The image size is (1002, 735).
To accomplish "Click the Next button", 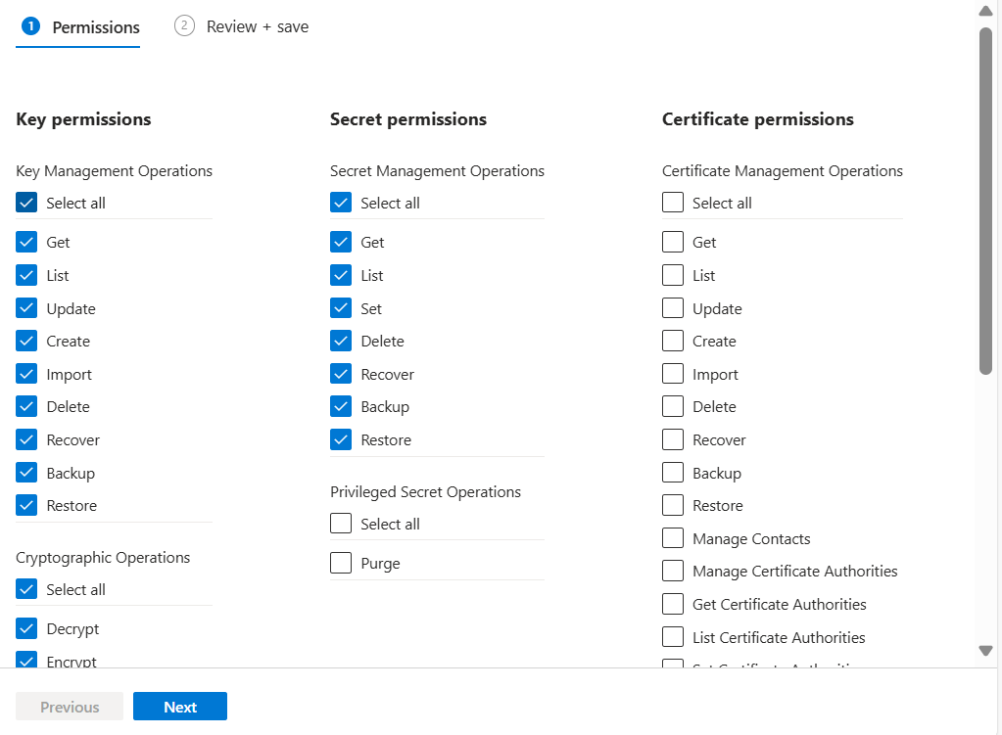I will coord(180,707).
